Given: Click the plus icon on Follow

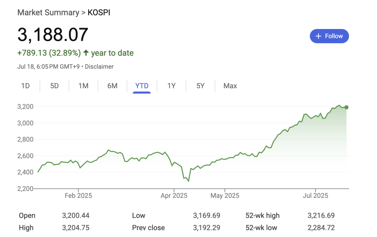Looking at the screenshot, I should click(318, 36).
